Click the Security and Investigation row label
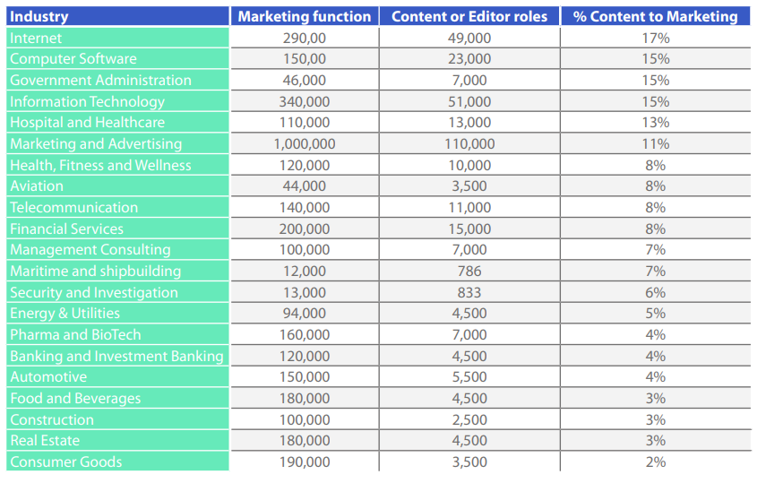 click(x=94, y=292)
